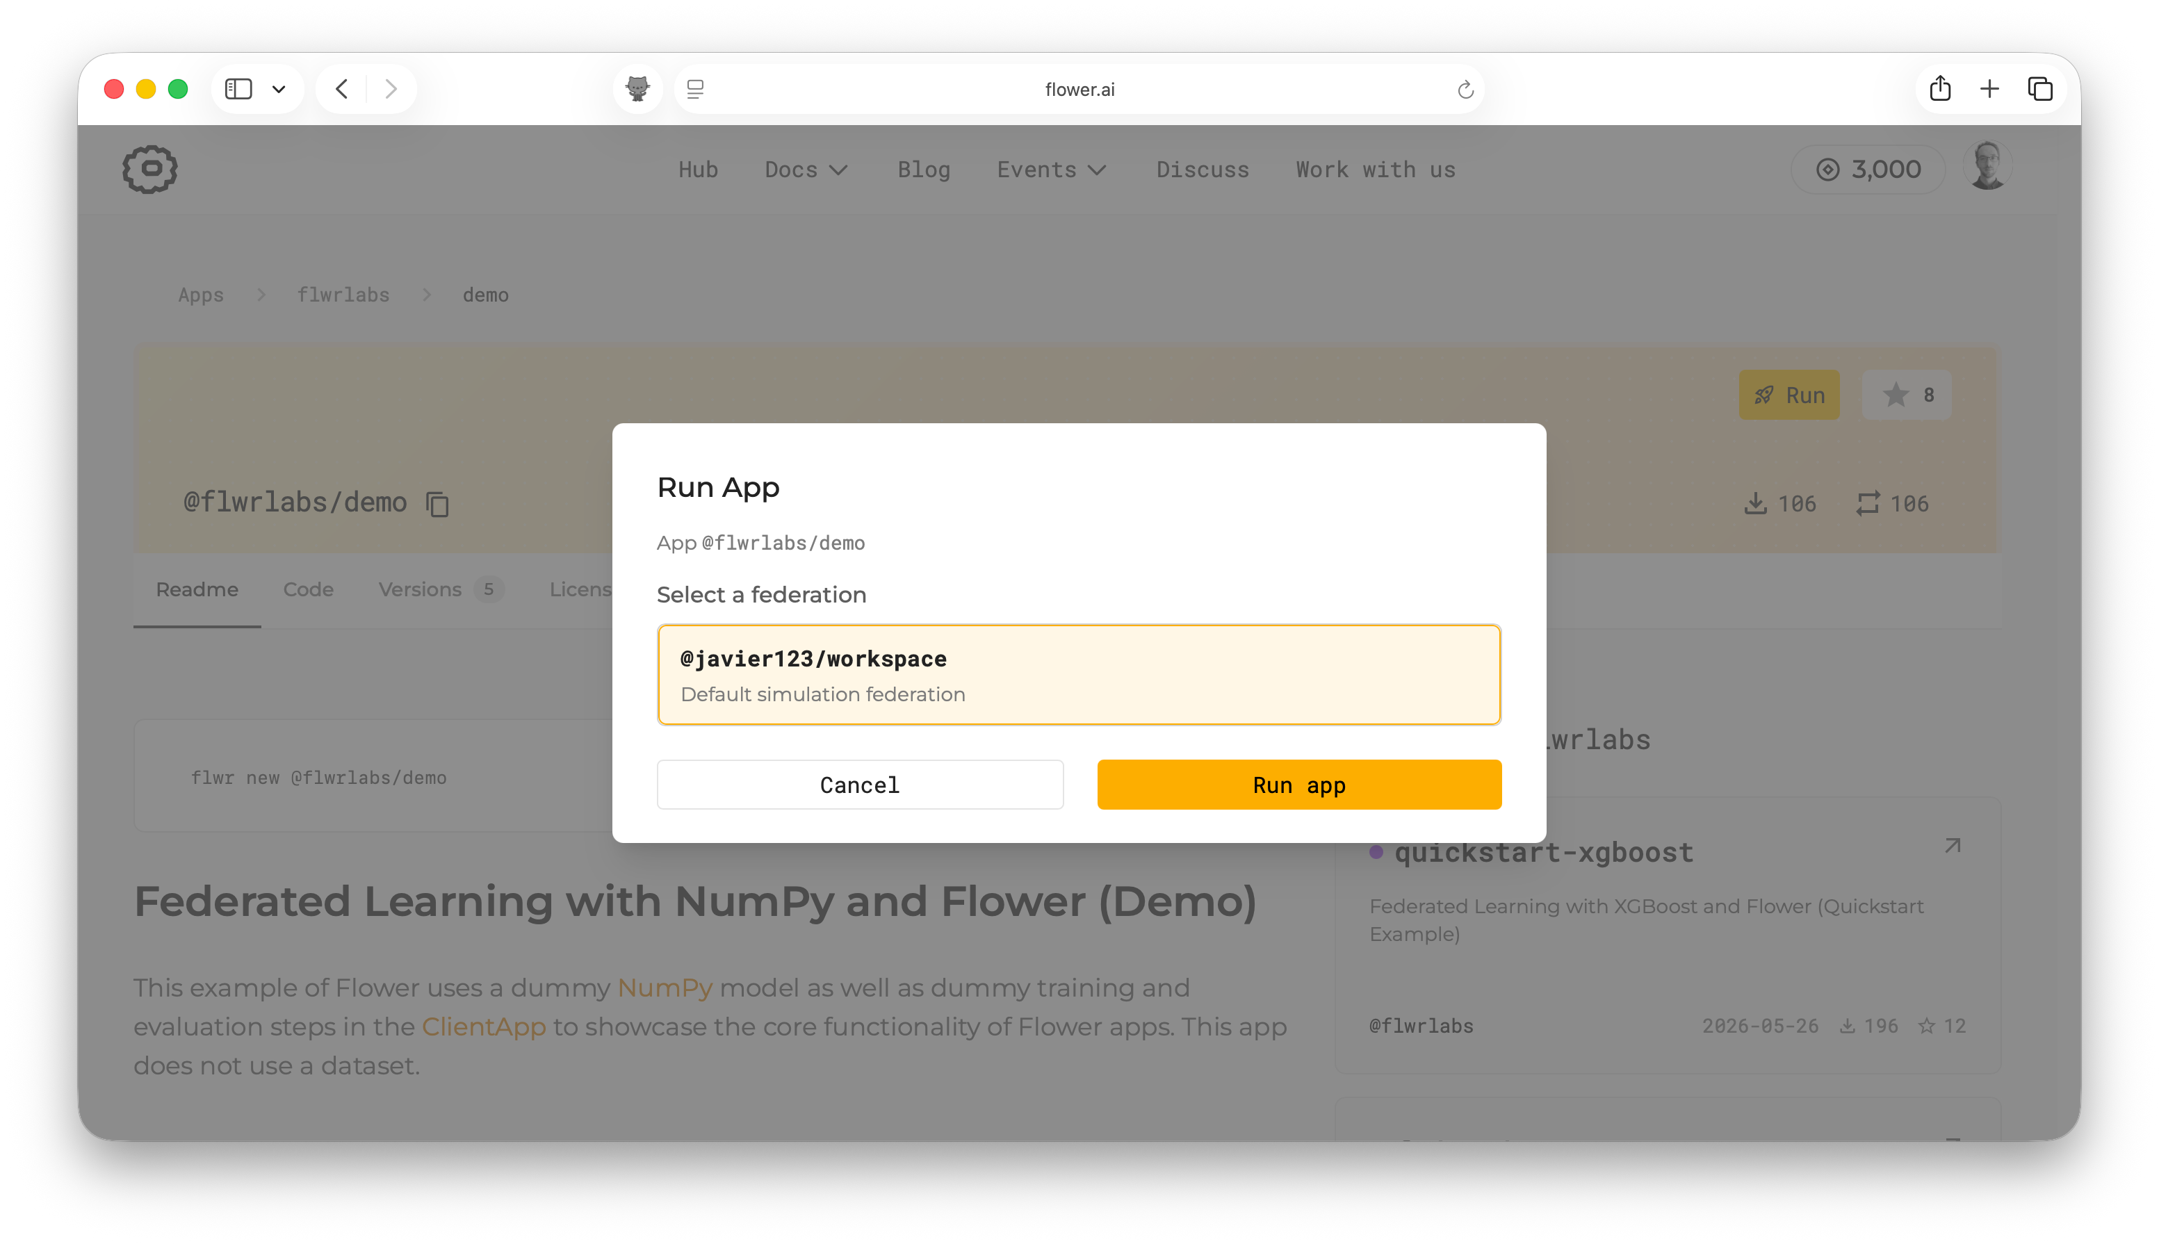2159x1244 pixels.
Task: Show the tab overview
Action: 2040,89
